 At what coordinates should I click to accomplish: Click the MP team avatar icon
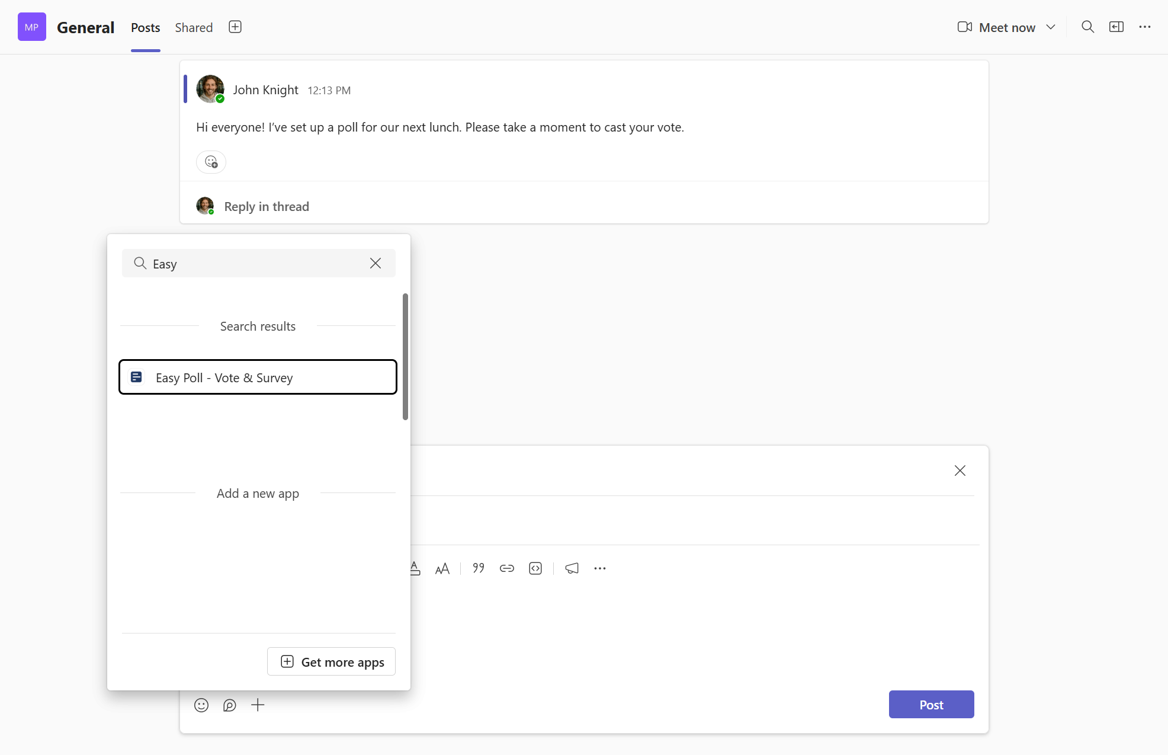(32, 27)
